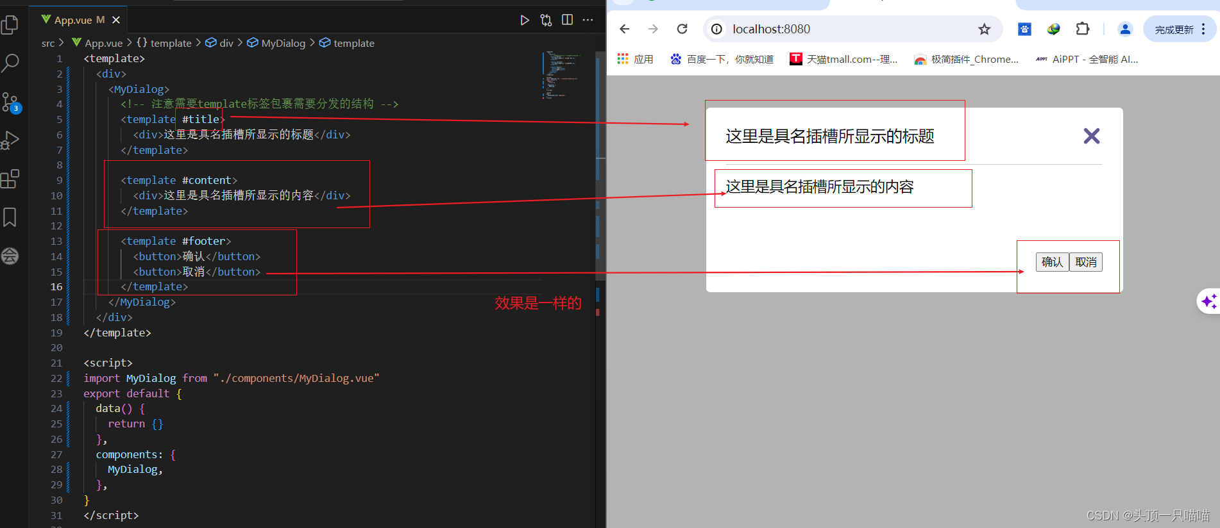Click the first template breadcrumb item

point(164,43)
